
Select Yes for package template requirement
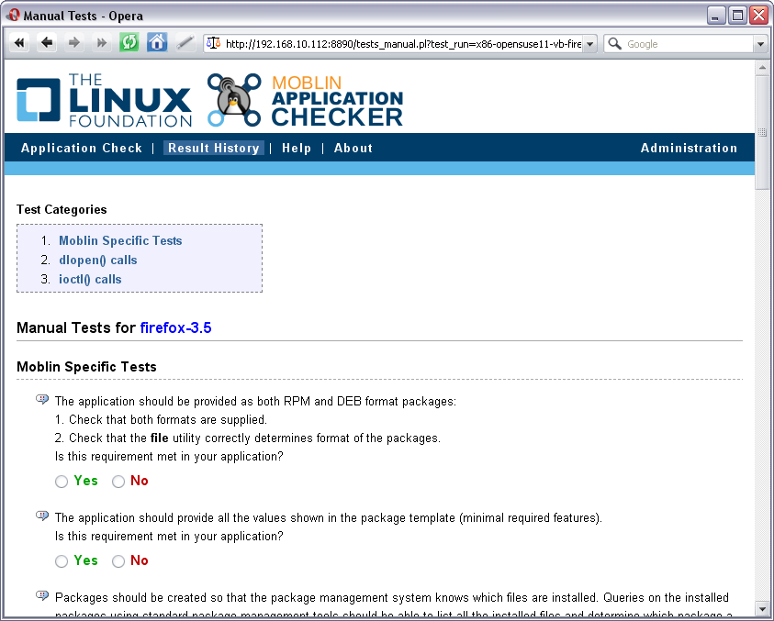[x=62, y=561]
